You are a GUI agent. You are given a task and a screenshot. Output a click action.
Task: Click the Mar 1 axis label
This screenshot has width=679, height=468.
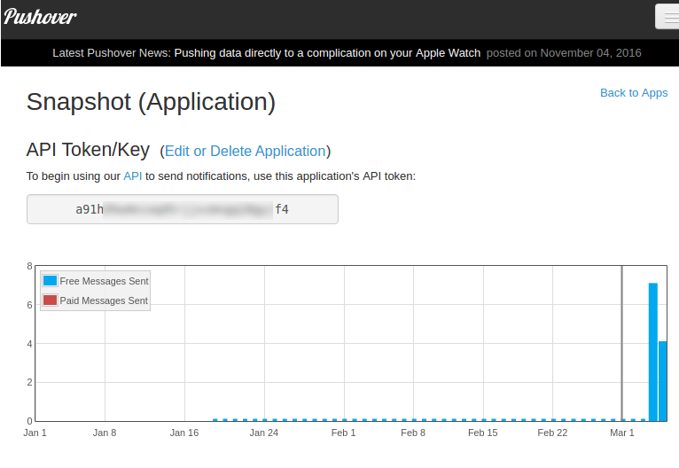click(x=622, y=433)
